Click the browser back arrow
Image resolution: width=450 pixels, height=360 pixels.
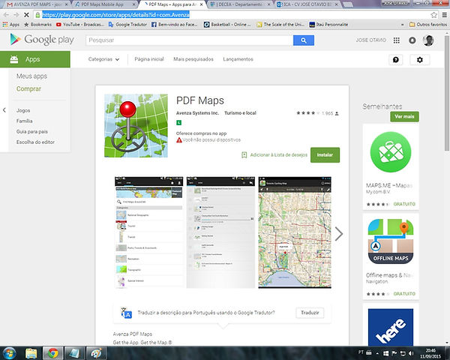(6, 15)
